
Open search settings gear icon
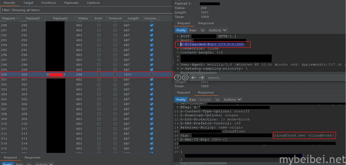[x=186, y=78]
